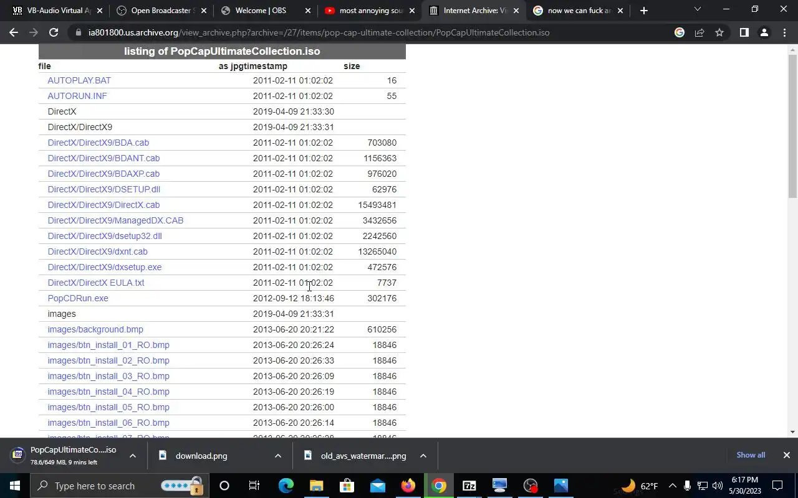This screenshot has width=798, height=498.
Task: View site information lock icon
Action: (x=77, y=32)
